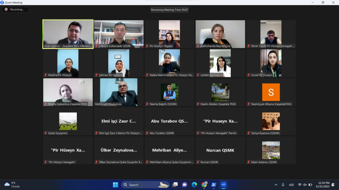Image resolution: width=339 pixels, height=190 pixels.
Task: Open the weather widget showing 5°C Cloudy
Action: coord(12,185)
